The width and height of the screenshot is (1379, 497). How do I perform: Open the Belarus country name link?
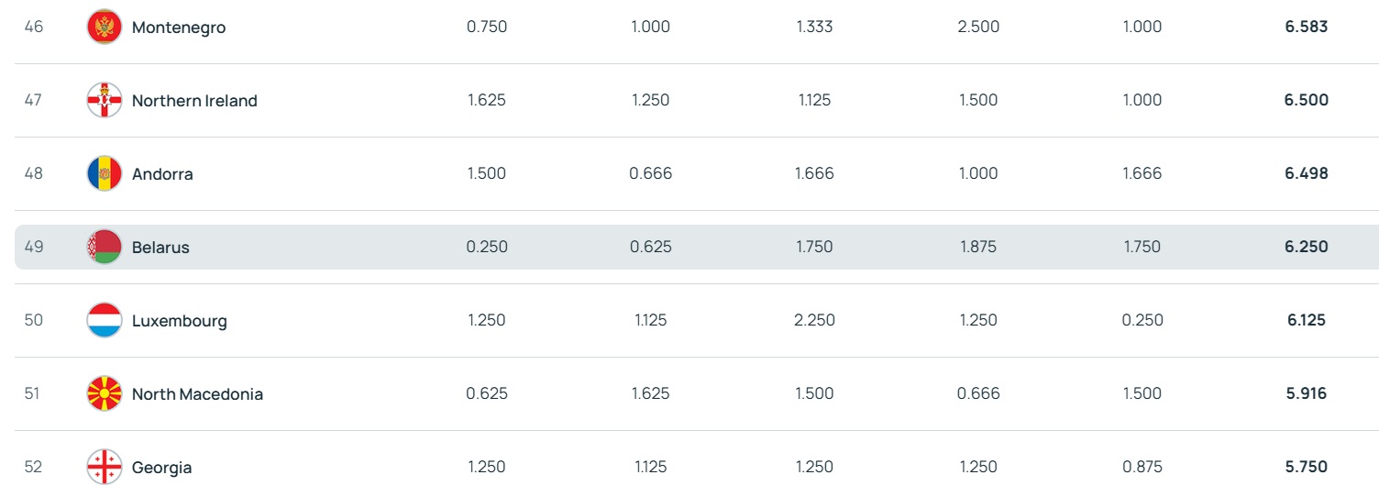click(160, 248)
